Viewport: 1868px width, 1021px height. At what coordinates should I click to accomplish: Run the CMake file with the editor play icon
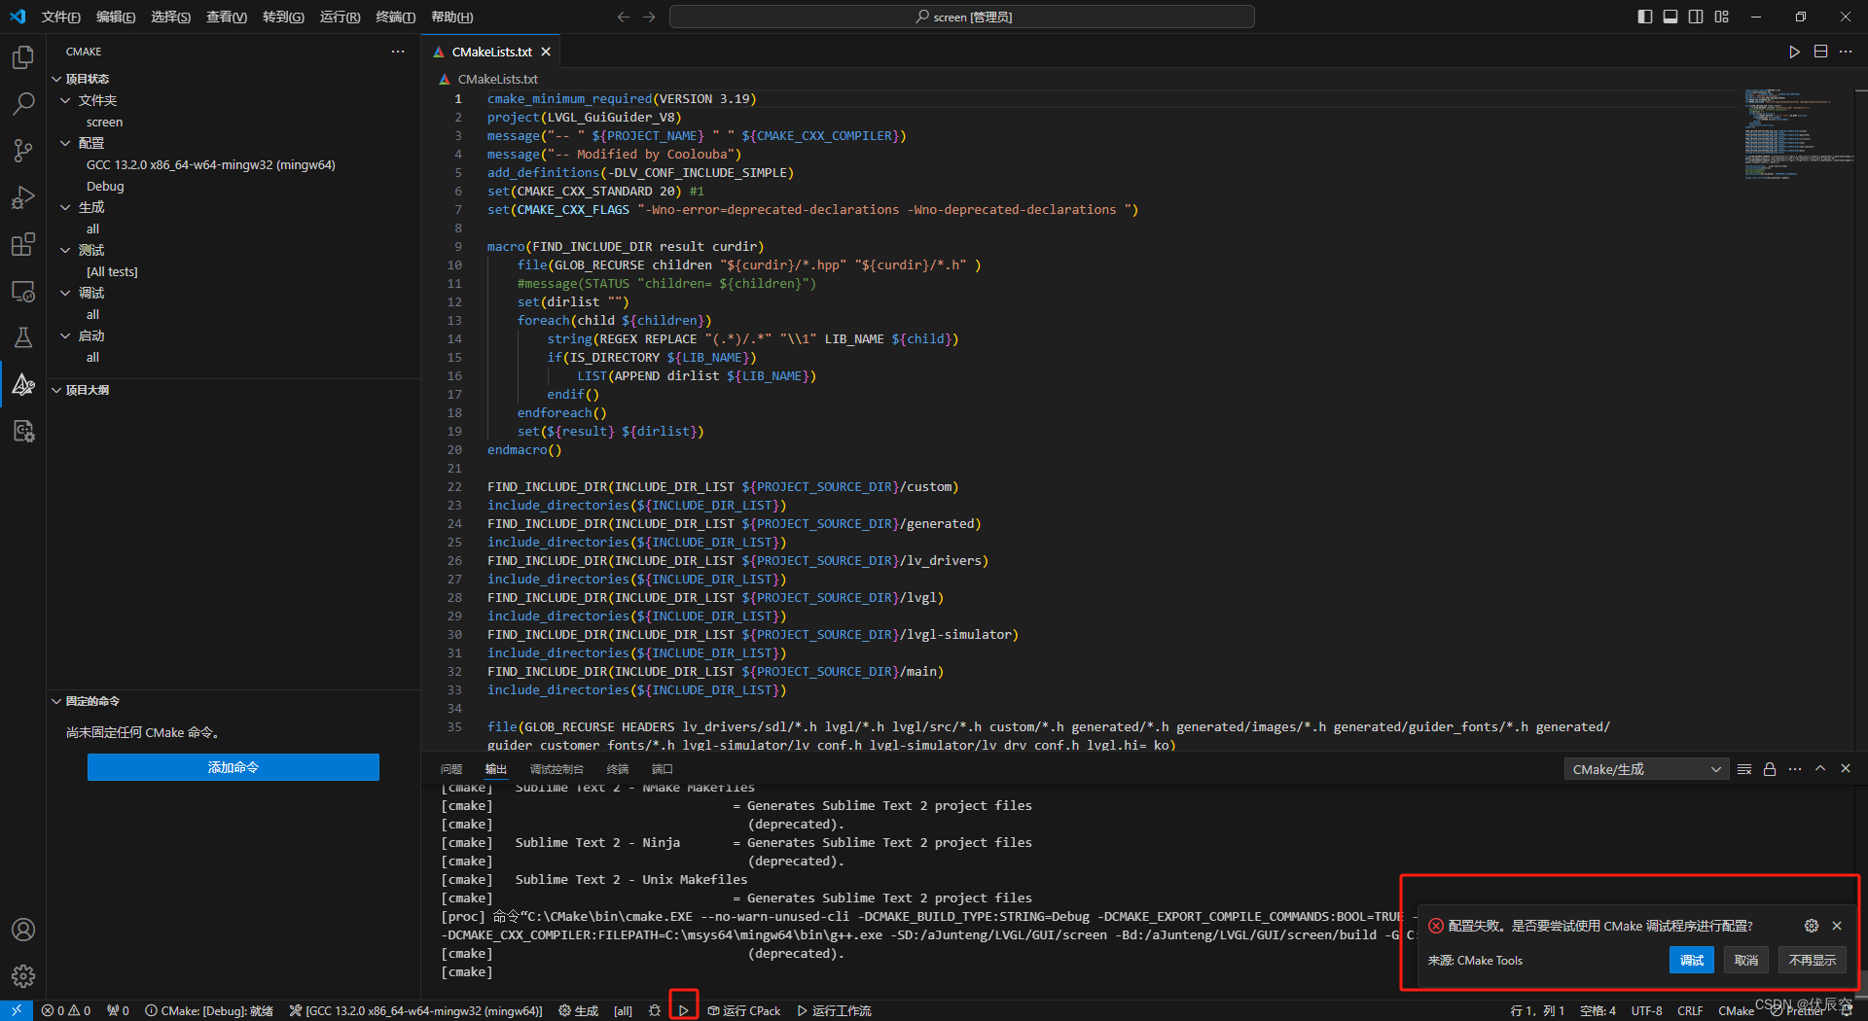click(1794, 52)
